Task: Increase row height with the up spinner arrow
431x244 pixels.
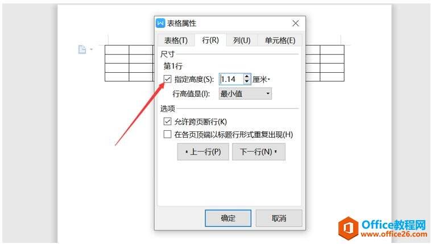Action: click(247, 76)
